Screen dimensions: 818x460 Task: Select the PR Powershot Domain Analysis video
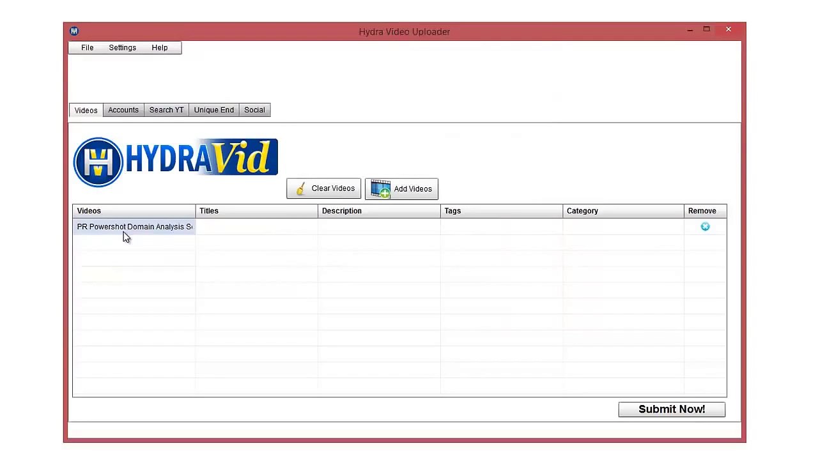[x=134, y=227]
